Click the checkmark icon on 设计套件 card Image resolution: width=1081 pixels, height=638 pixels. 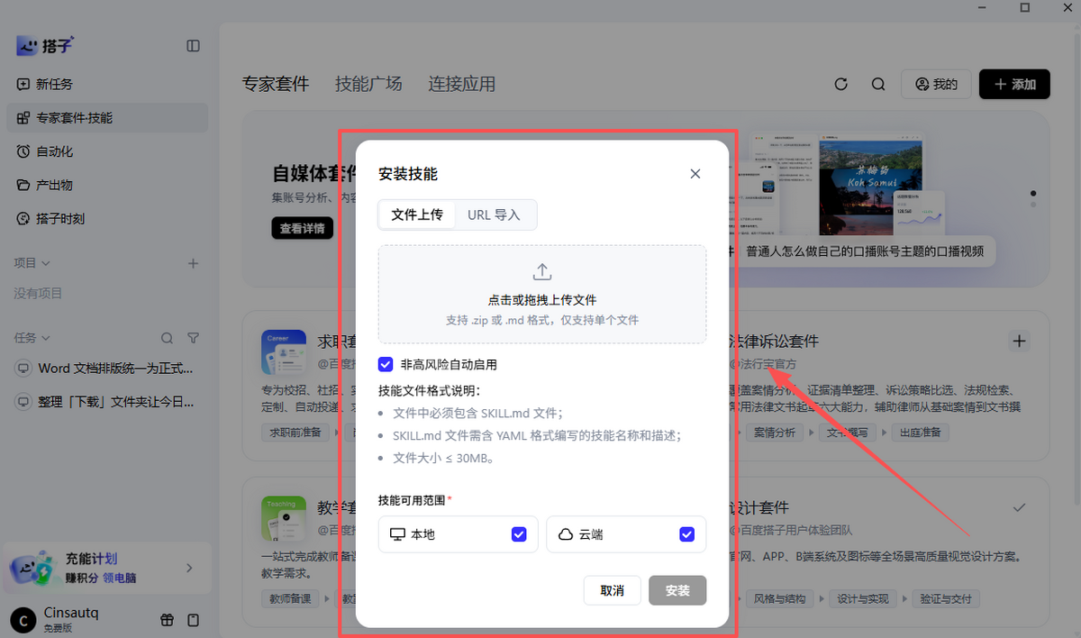[x=1019, y=508]
